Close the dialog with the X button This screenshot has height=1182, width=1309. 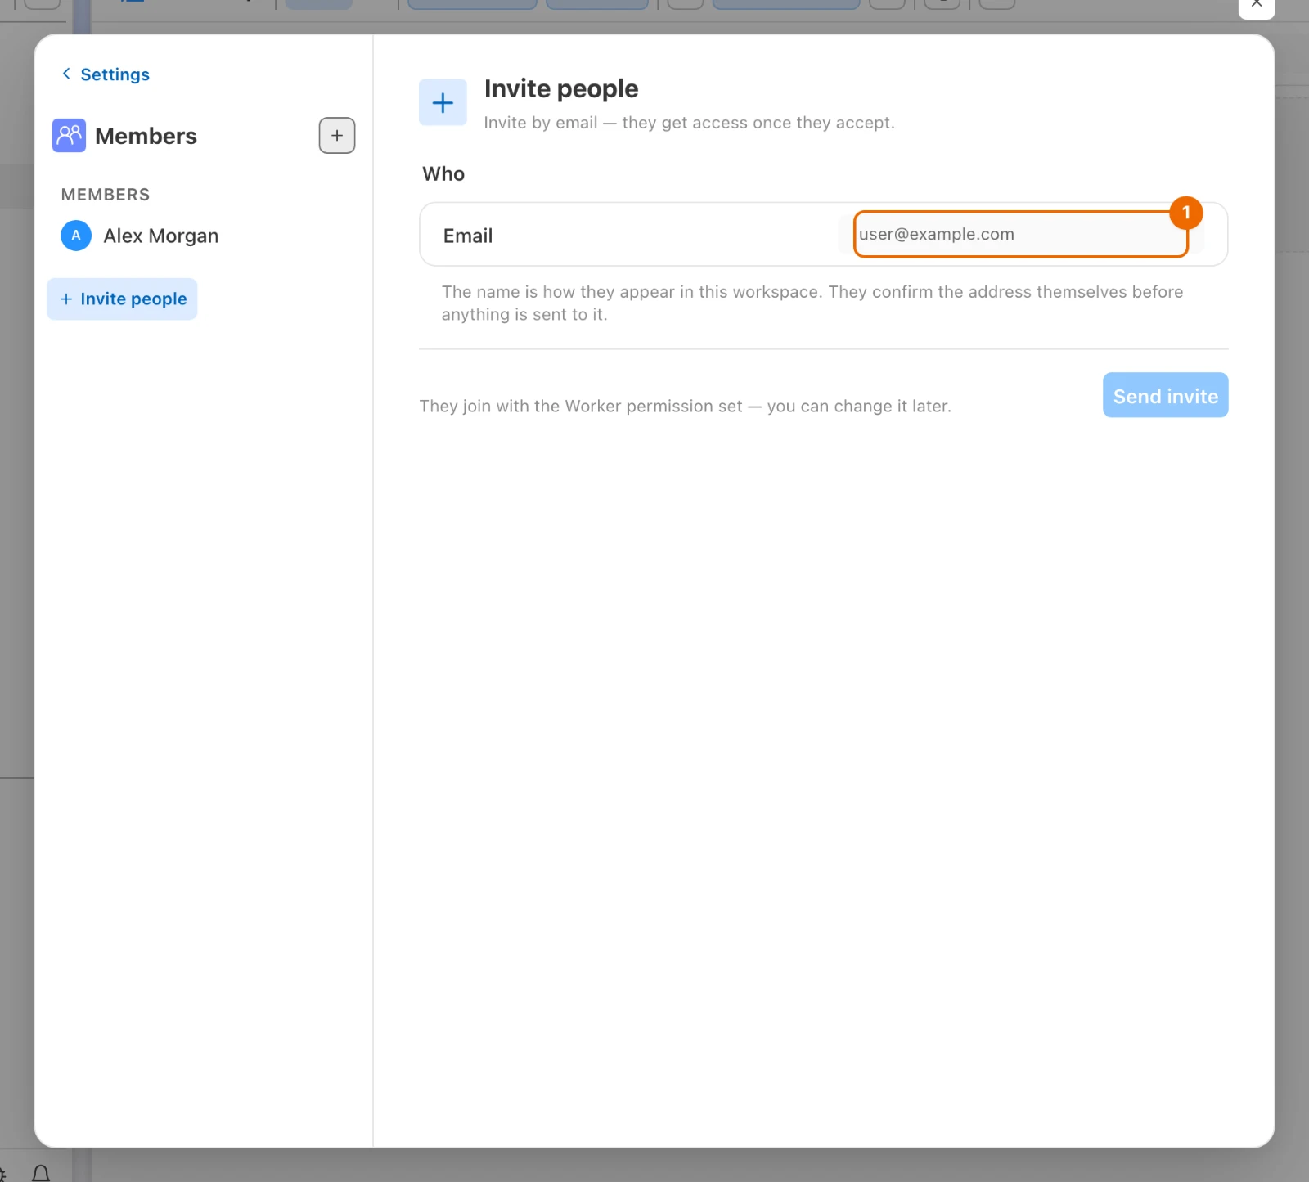[x=1257, y=5]
